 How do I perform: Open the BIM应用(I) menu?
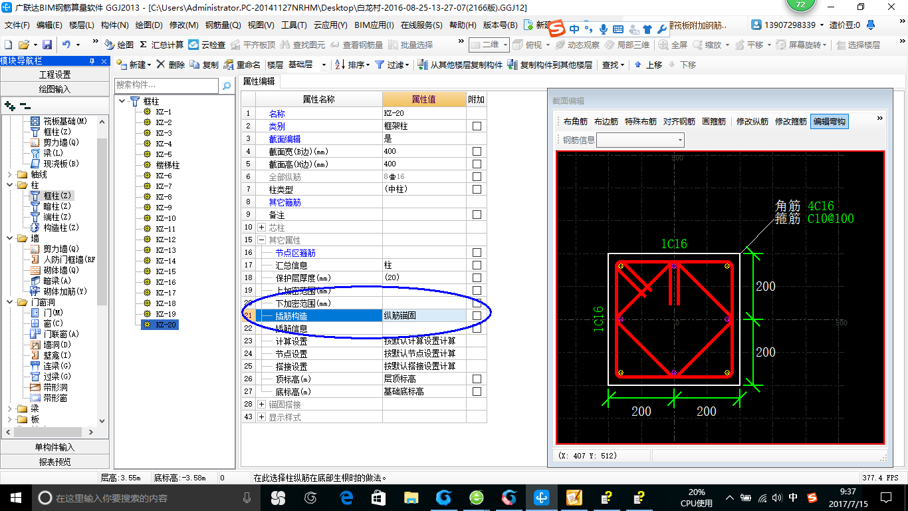pos(374,25)
